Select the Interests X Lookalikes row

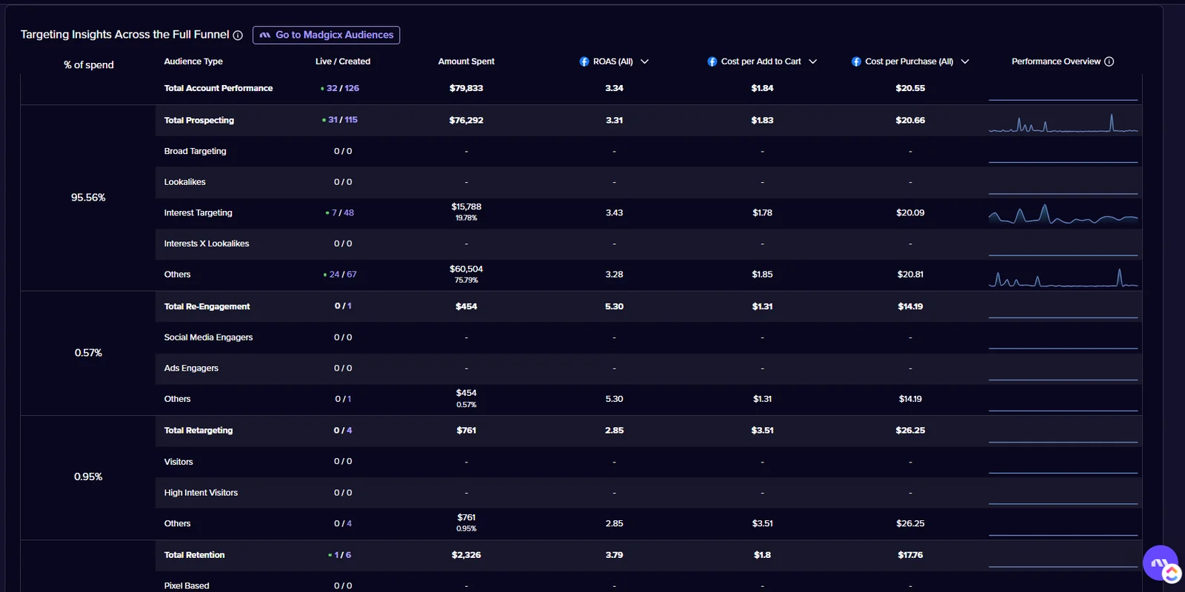[x=648, y=243]
